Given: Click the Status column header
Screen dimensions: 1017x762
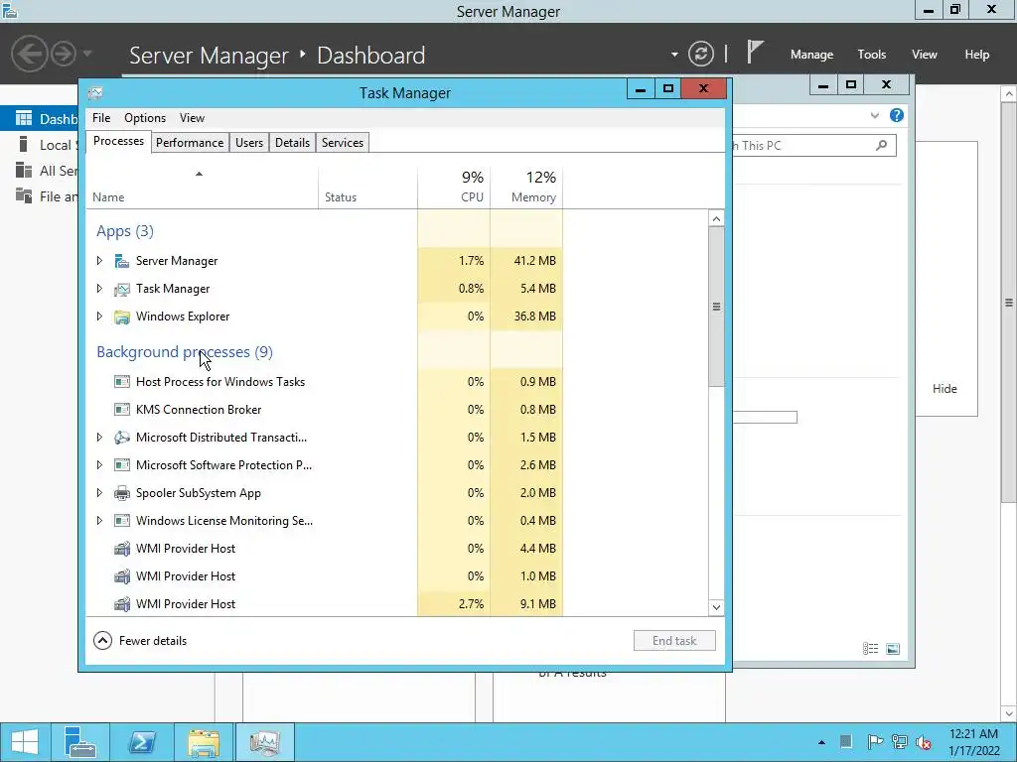Looking at the screenshot, I should [367, 188].
